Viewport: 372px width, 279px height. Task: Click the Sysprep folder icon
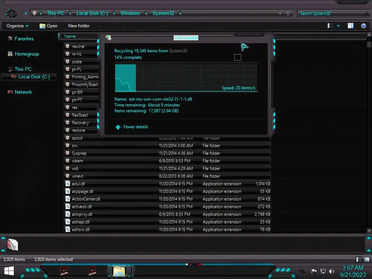[x=68, y=153]
